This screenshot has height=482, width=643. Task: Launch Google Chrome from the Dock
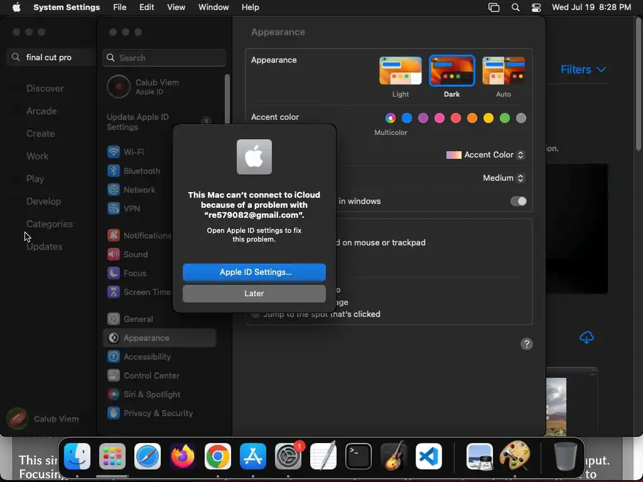pyautogui.click(x=218, y=456)
